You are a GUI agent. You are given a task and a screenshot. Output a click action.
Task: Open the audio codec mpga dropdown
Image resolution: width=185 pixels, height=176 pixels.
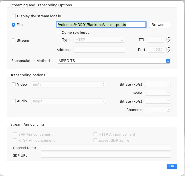[68, 101]
